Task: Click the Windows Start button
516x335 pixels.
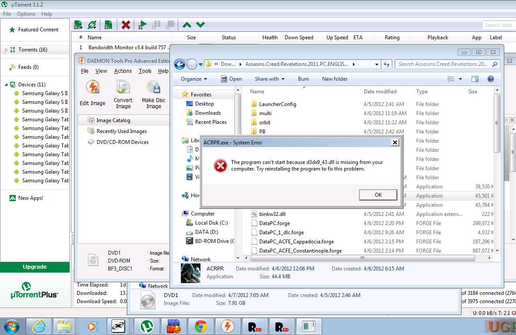Action: coord(11,327)
